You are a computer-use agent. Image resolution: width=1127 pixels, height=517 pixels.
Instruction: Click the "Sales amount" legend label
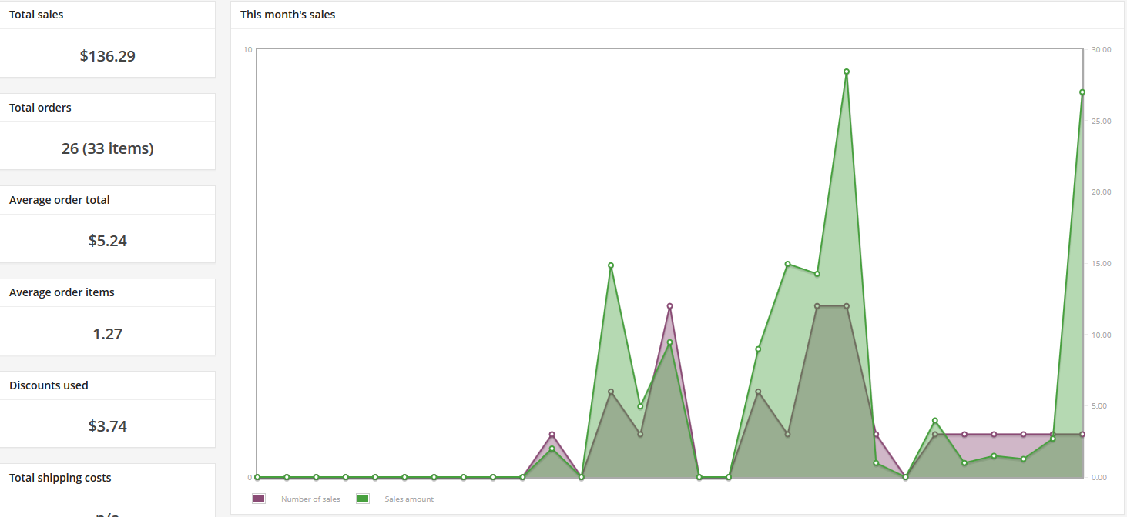(x=409, y=499)
